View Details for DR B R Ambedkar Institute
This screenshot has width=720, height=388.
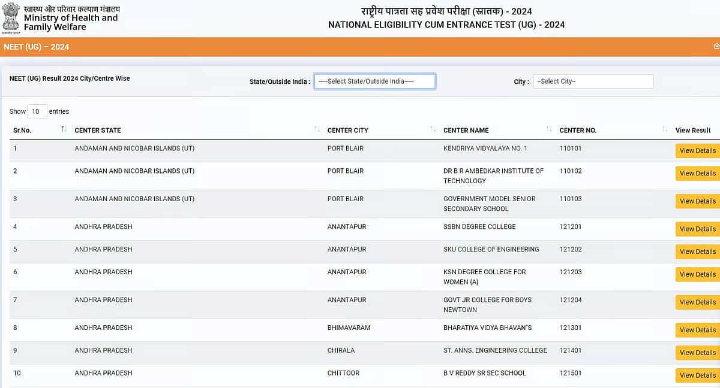(697, 174)
